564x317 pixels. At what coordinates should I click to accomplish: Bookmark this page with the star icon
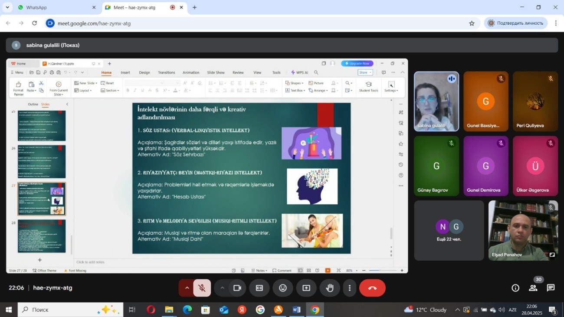point(472,23)
